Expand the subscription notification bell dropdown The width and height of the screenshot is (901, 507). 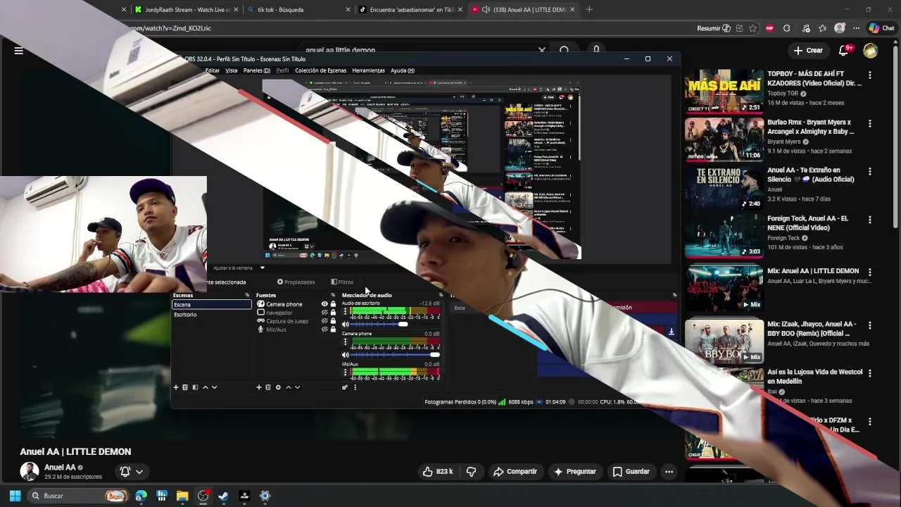[x=139, y=472]
